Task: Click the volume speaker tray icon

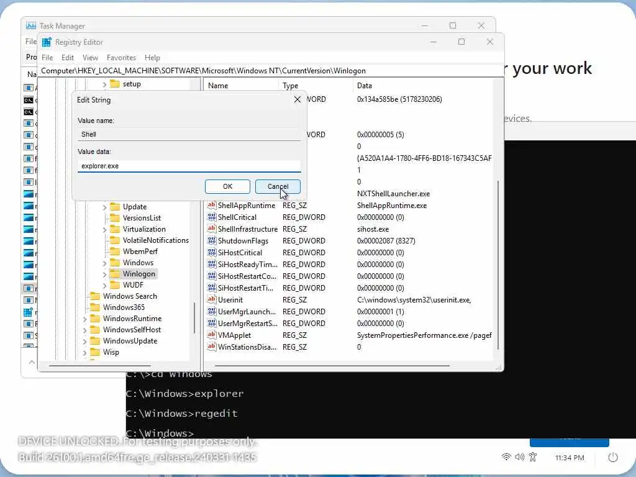Action: pos(520,457)
